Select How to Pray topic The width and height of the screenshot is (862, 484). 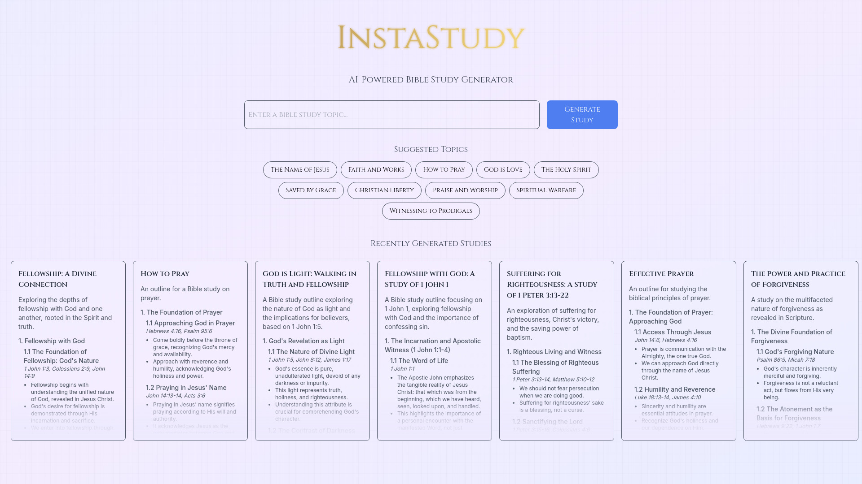pos(444,169)
